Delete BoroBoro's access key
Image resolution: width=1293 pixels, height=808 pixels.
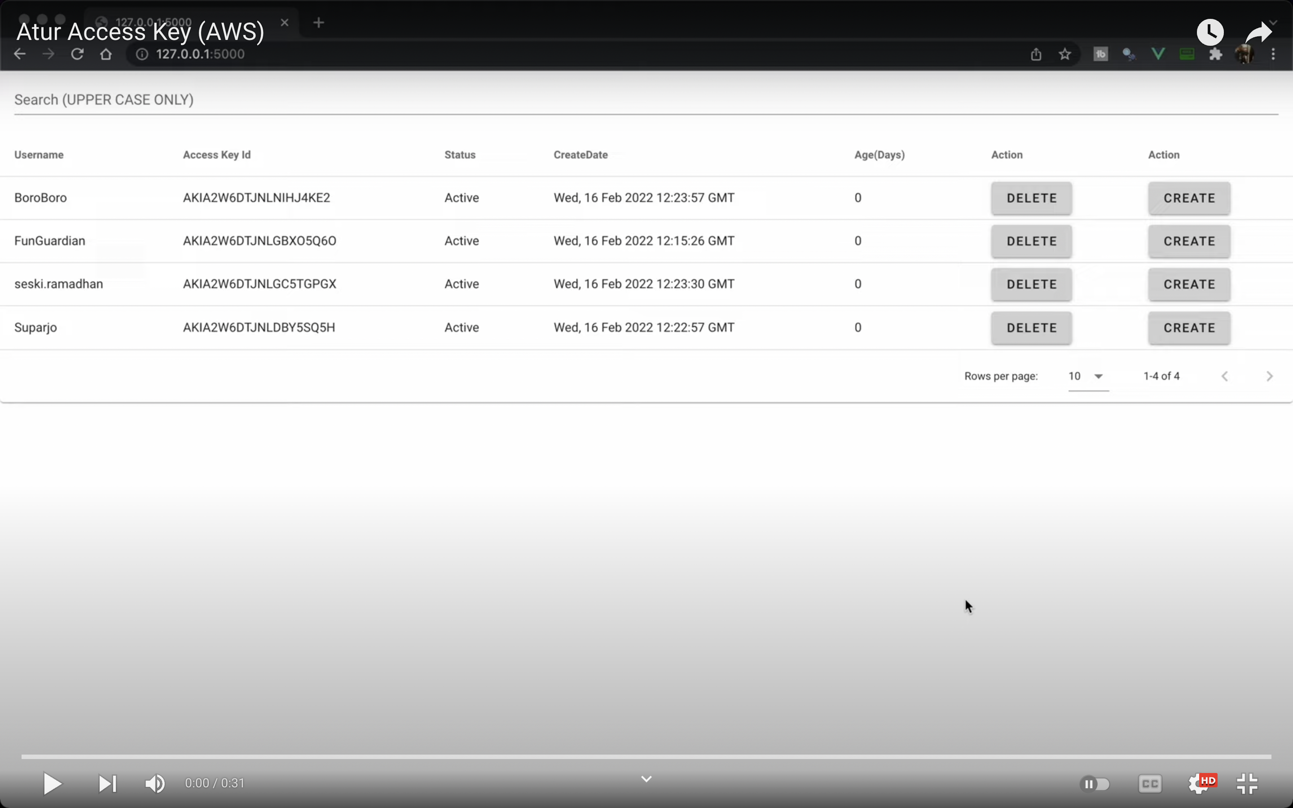tap(1031, 198)
